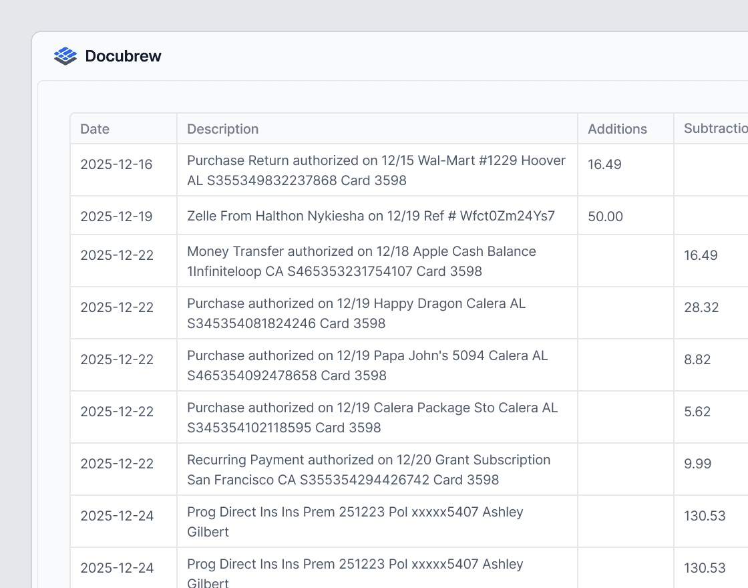Click the 50.00 additions amount
The height and width of the screenshot is (588, 748).
pyautogui.click(x=605, y=216)
